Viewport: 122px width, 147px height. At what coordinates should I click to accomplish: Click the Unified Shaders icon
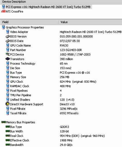click(x=8, y=100)
